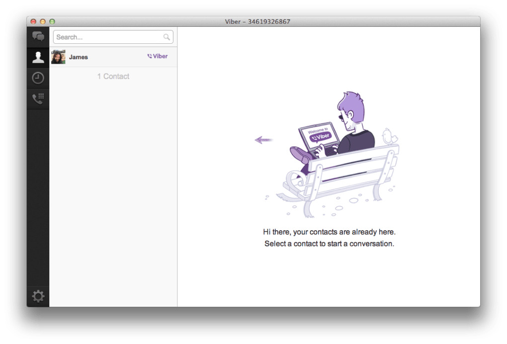
Task: Click James's profile photo thumbnail
Action: [x=58, y=57]
